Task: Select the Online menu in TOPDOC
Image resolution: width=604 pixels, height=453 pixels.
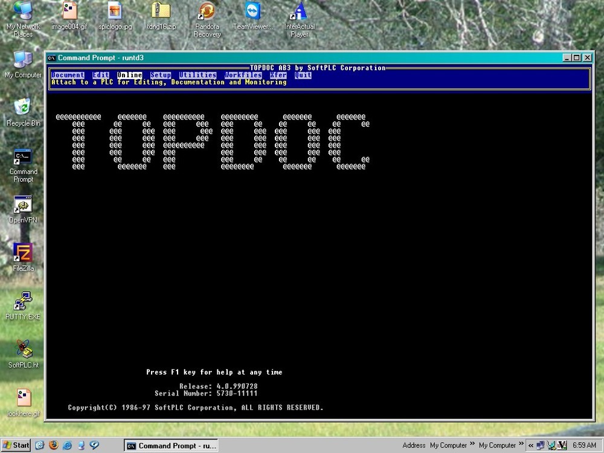Action: pos(129,75)
